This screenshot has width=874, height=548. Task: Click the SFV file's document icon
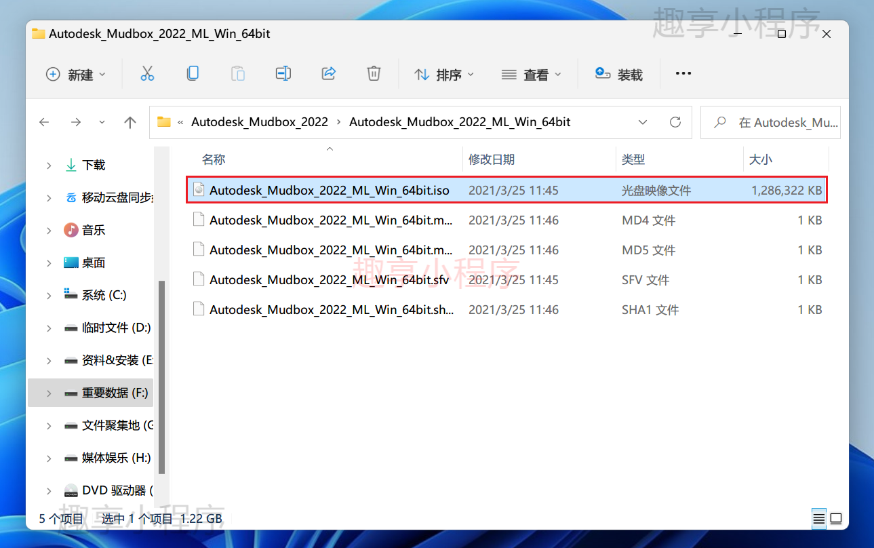click(199, 279)
